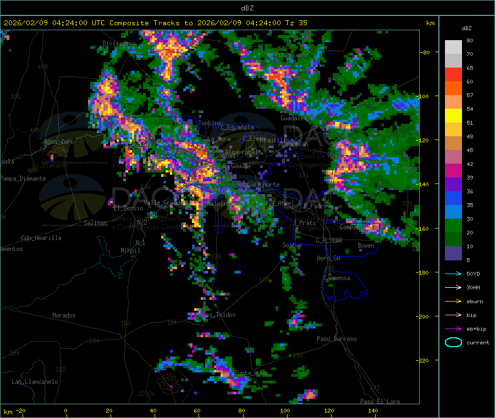Viewport: 495px width, 418px height.
Task: Click the Punta_Agua map label
Action: click(251, 373)
